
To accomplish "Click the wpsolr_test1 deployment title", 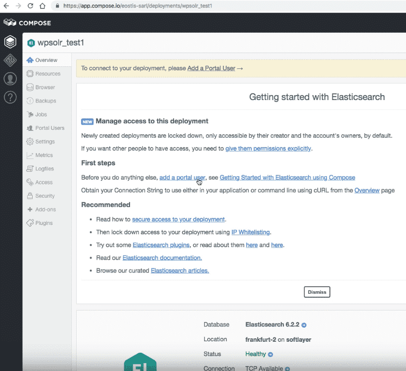I will click(61, 43).
